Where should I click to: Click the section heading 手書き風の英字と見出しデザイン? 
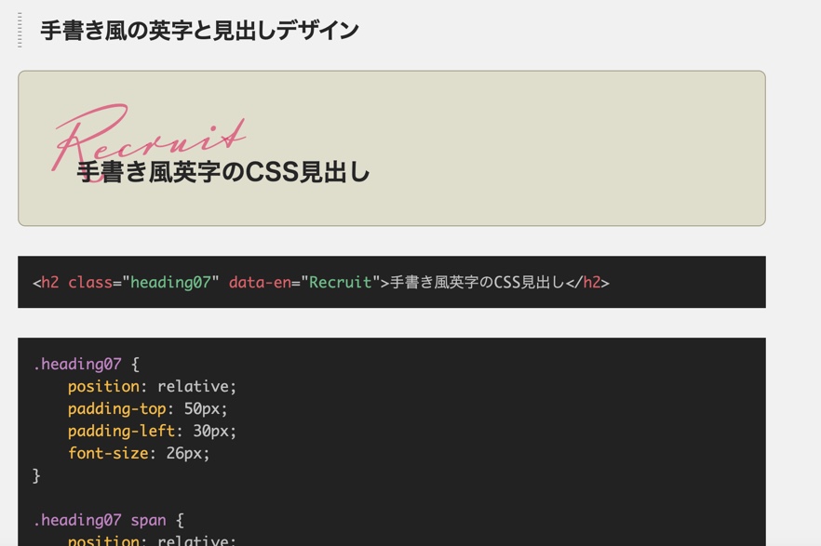(x=199, y=31)
